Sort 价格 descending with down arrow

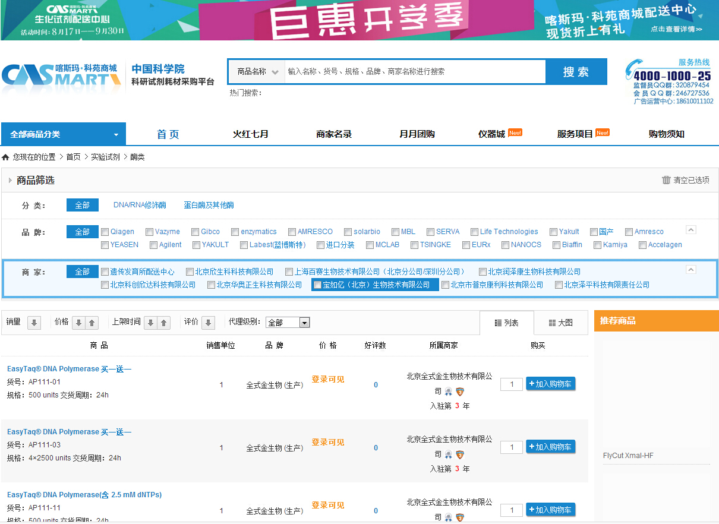[x=78, y=323]
